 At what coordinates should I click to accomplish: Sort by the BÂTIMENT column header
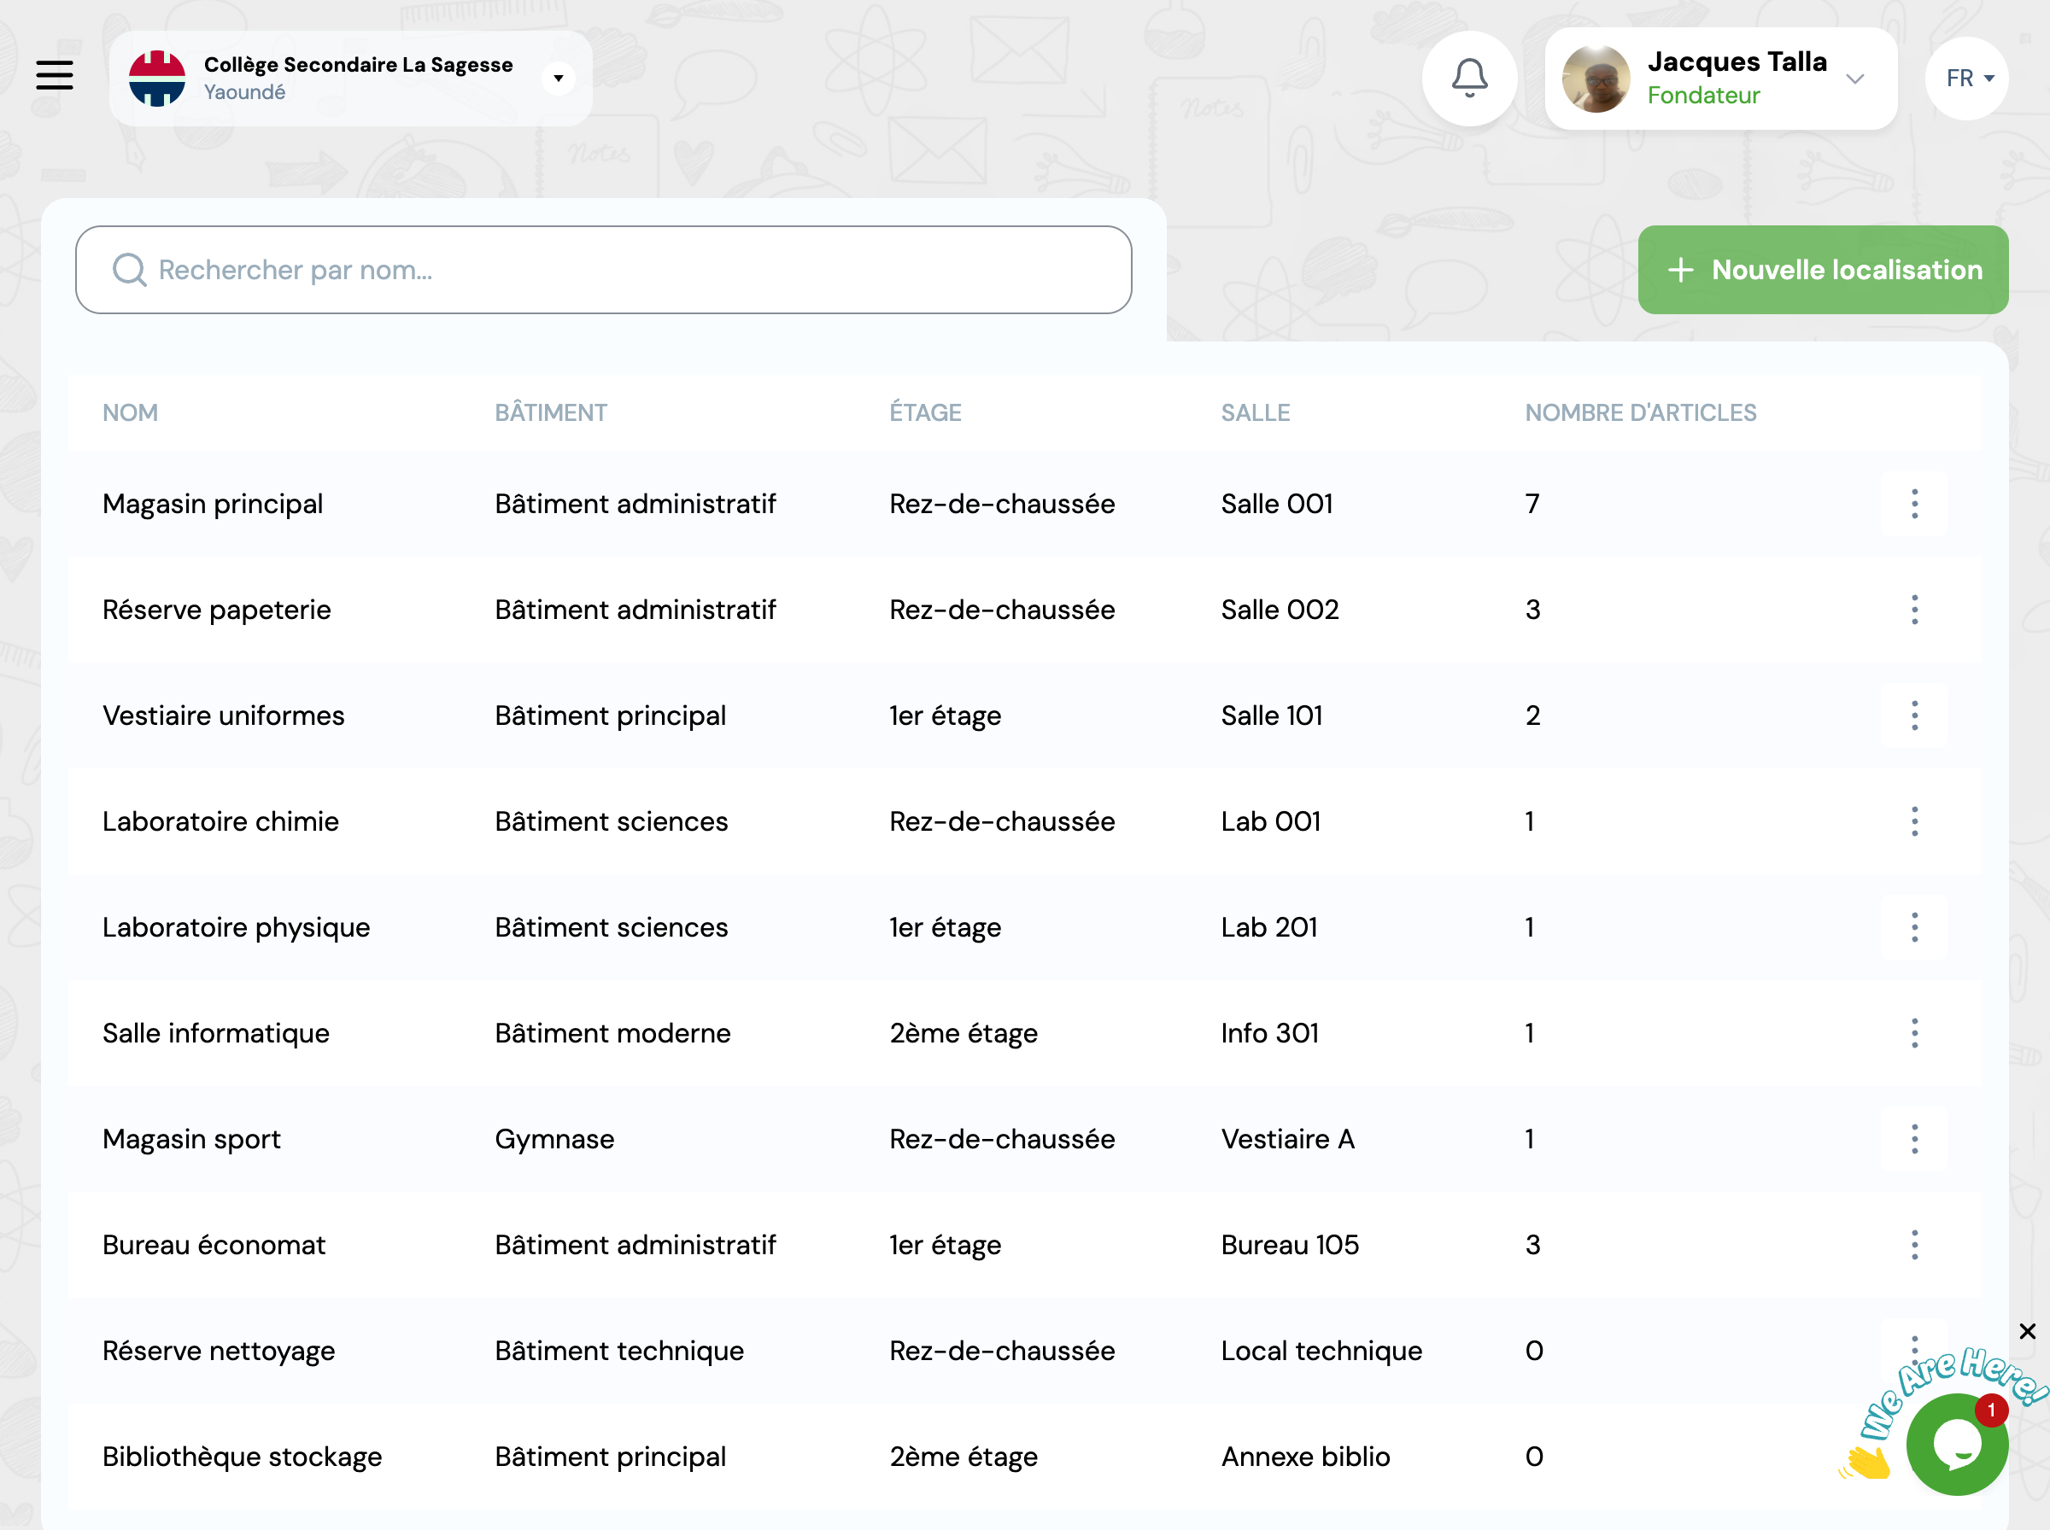pos(550,412)
